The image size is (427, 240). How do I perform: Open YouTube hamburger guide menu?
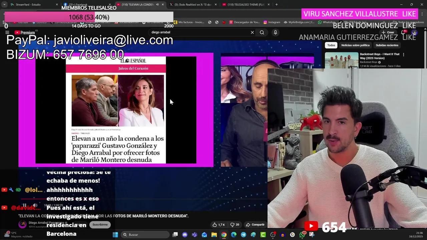[x=7, y=32]
